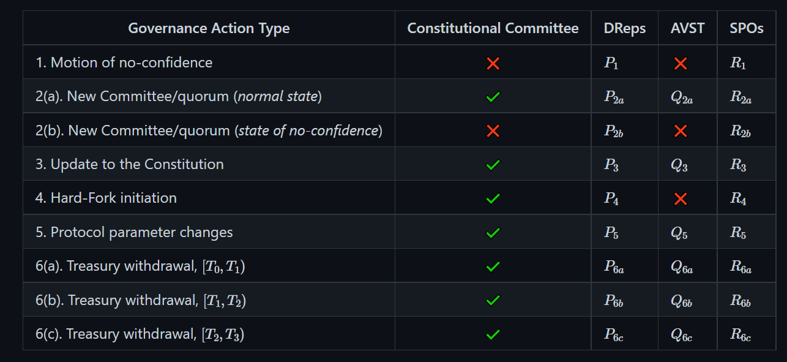
Task: Click the Governance Action Type column header
Action: tap(209, 28)
